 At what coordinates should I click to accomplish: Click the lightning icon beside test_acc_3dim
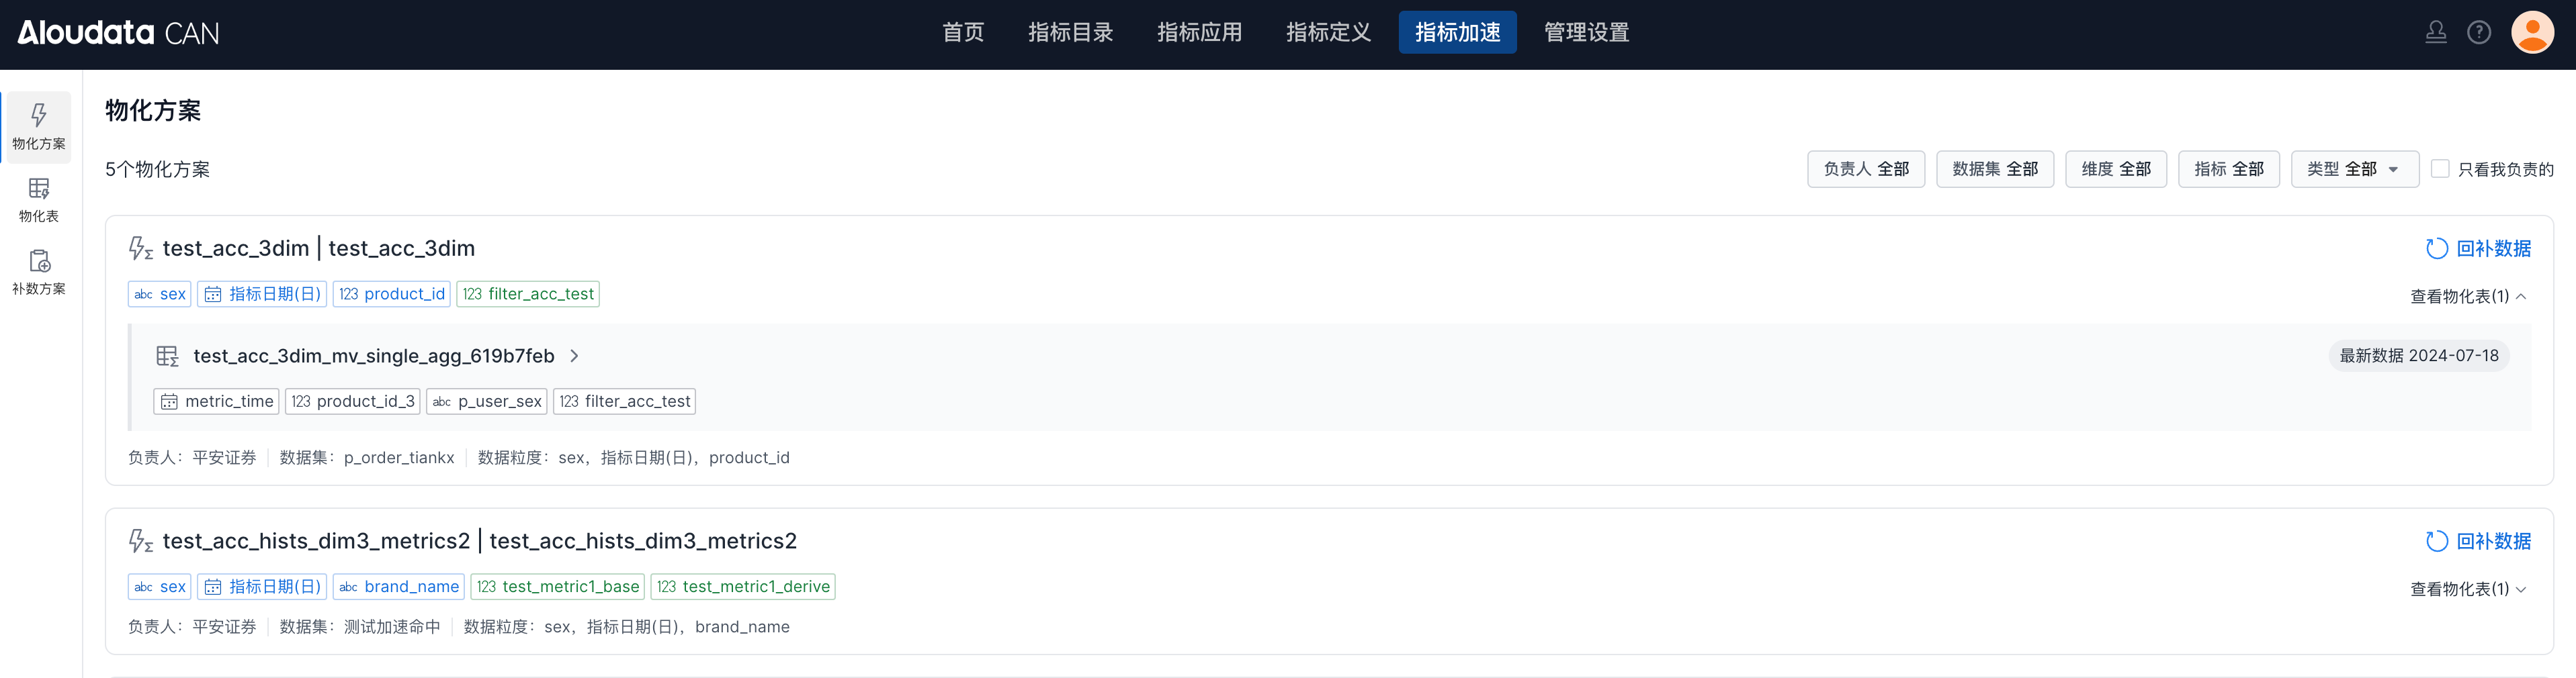click(140, 248)
